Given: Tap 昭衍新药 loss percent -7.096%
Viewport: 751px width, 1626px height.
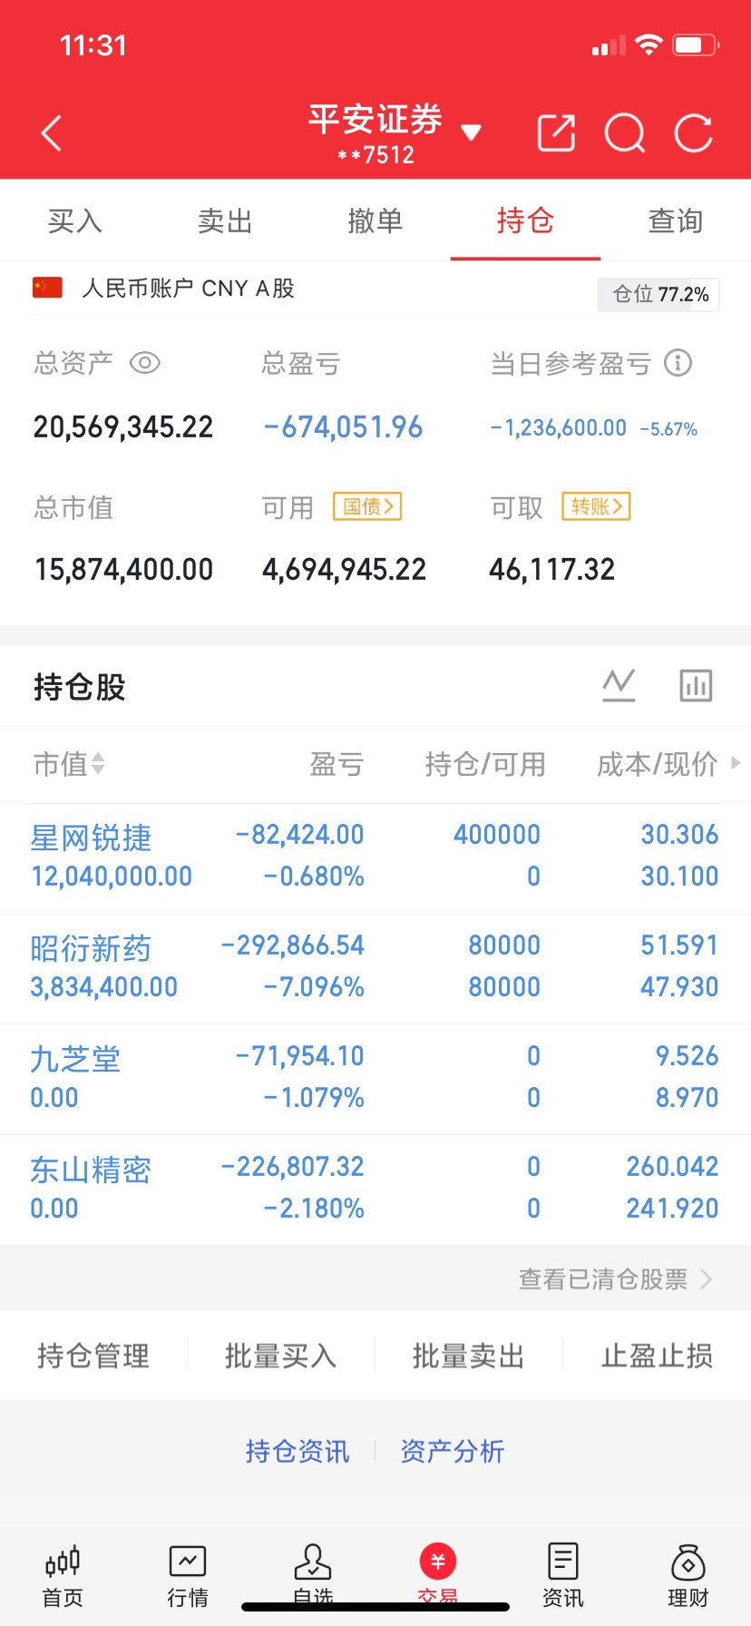Looking at the screenshot, I should tap(314, 986).
